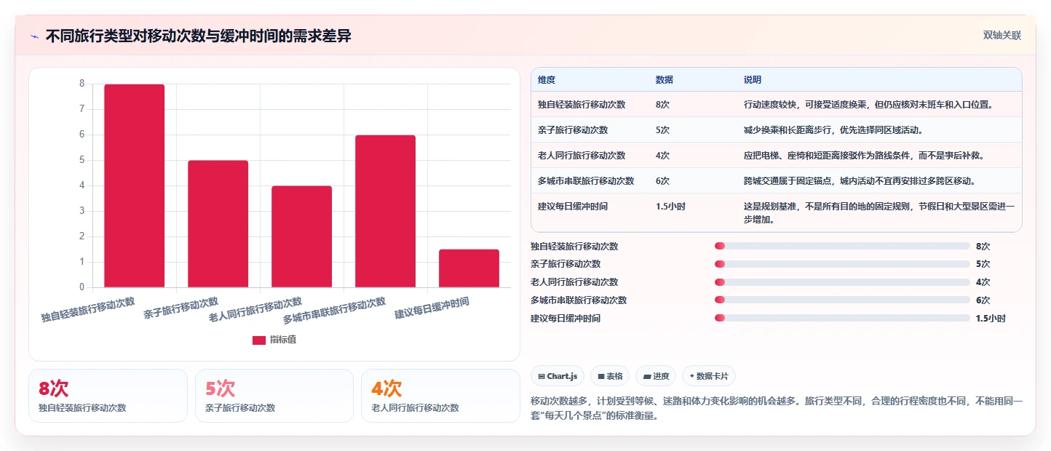Click the main title 不同旅行类型对移动次数
This screenshot has width=1051, height=451.
pyautogui.click(x=198, y=36)
